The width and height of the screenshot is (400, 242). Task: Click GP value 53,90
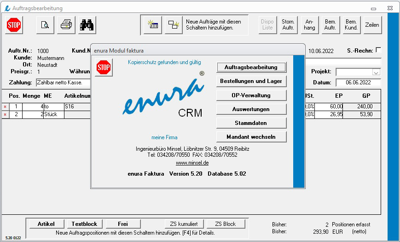362,115
